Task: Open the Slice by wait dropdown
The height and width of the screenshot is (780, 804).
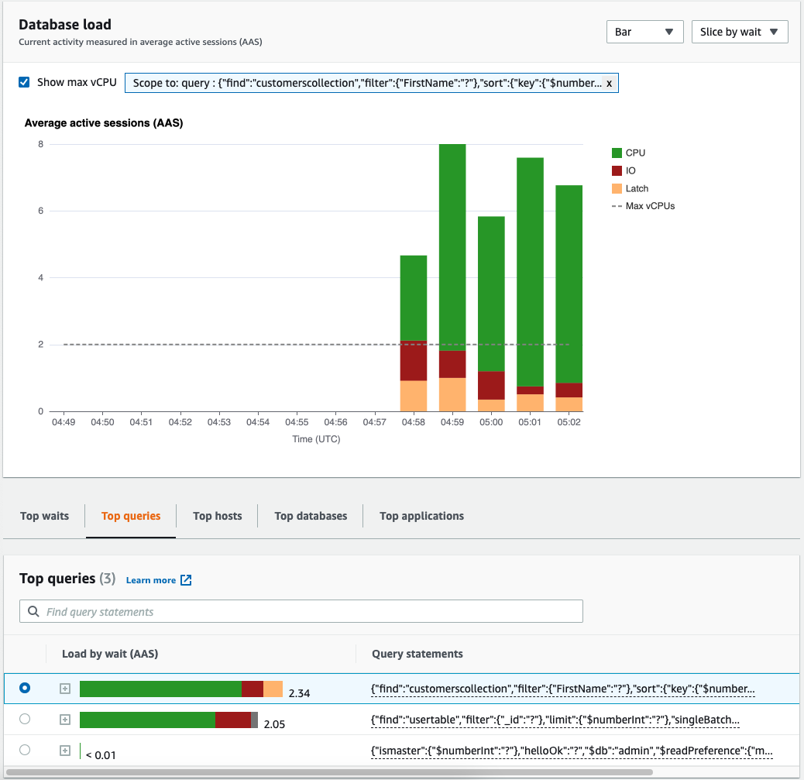Action: point(739,32)
